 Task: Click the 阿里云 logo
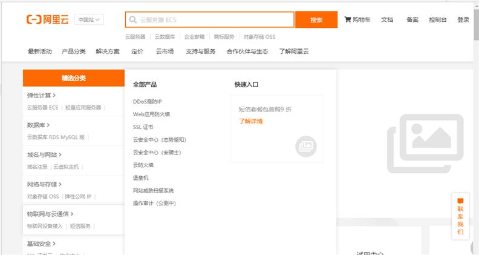click(48, 19)
